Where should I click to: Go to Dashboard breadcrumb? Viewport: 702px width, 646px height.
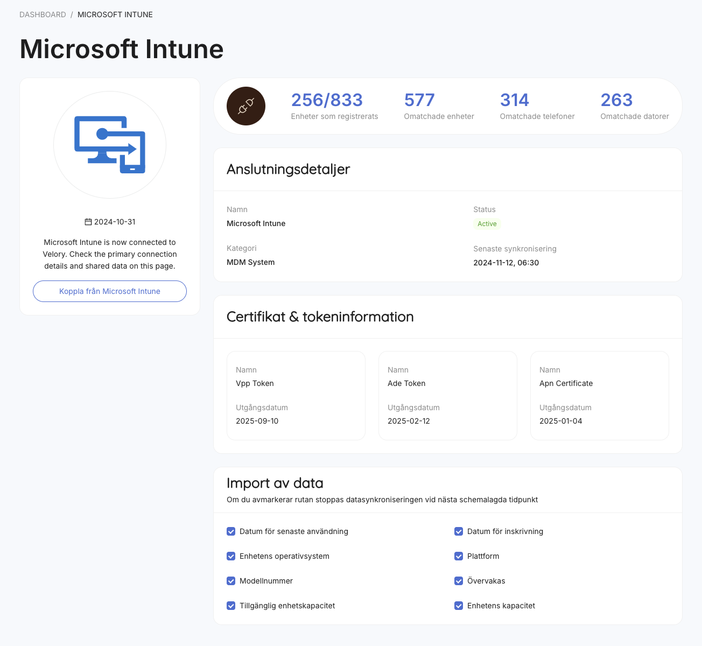coord(43,15)
